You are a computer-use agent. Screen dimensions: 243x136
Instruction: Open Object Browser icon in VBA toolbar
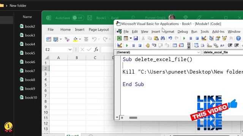click(224, 38)
